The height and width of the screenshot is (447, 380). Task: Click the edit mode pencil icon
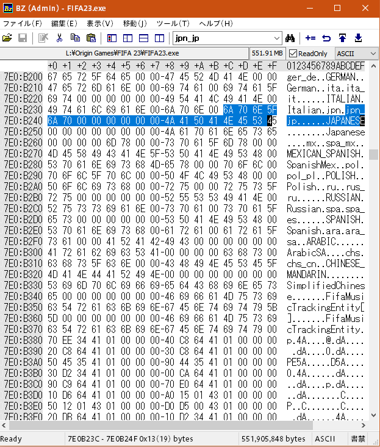click(x=43, y=38)
